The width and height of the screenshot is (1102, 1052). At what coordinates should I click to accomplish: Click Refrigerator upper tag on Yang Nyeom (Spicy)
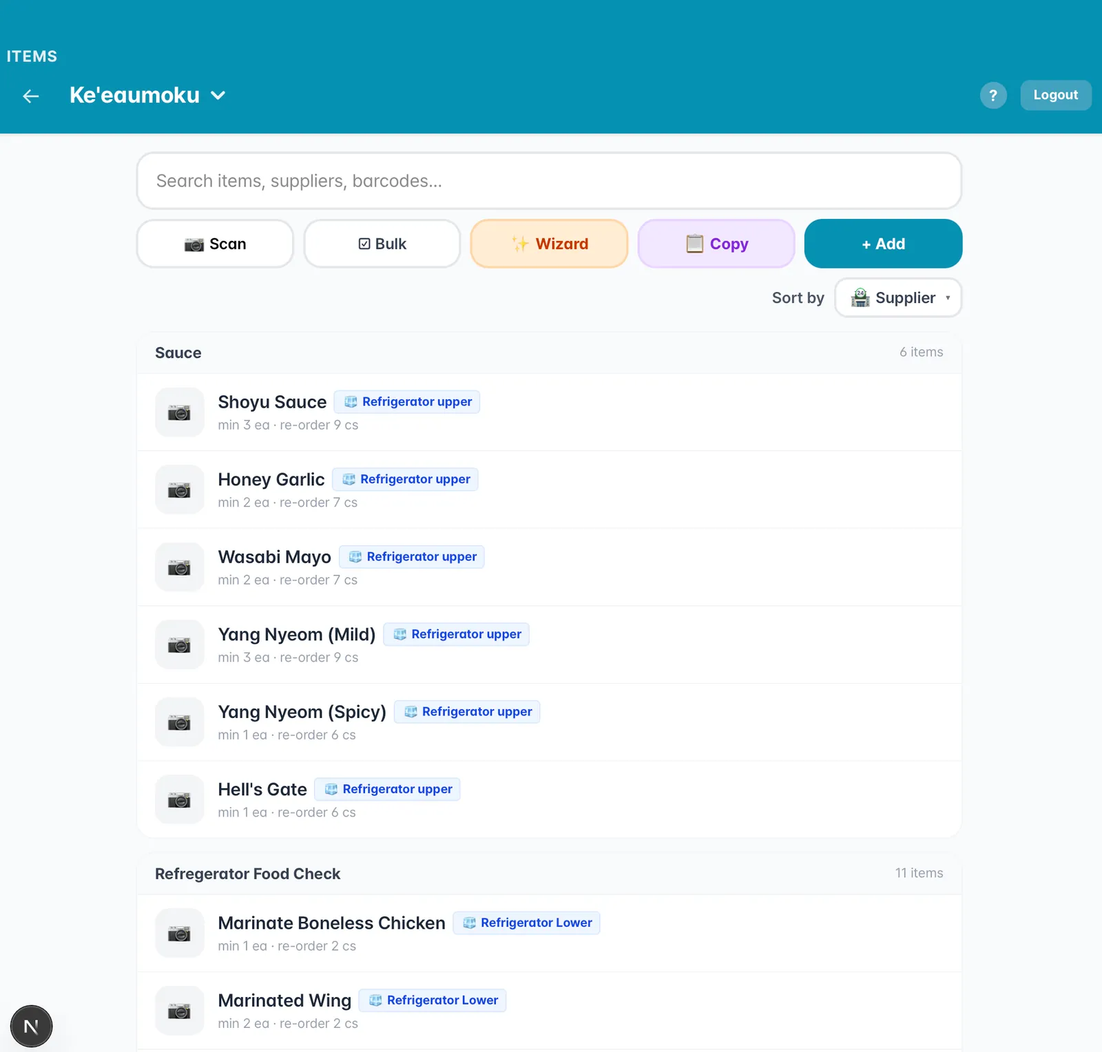coord(467,711)
